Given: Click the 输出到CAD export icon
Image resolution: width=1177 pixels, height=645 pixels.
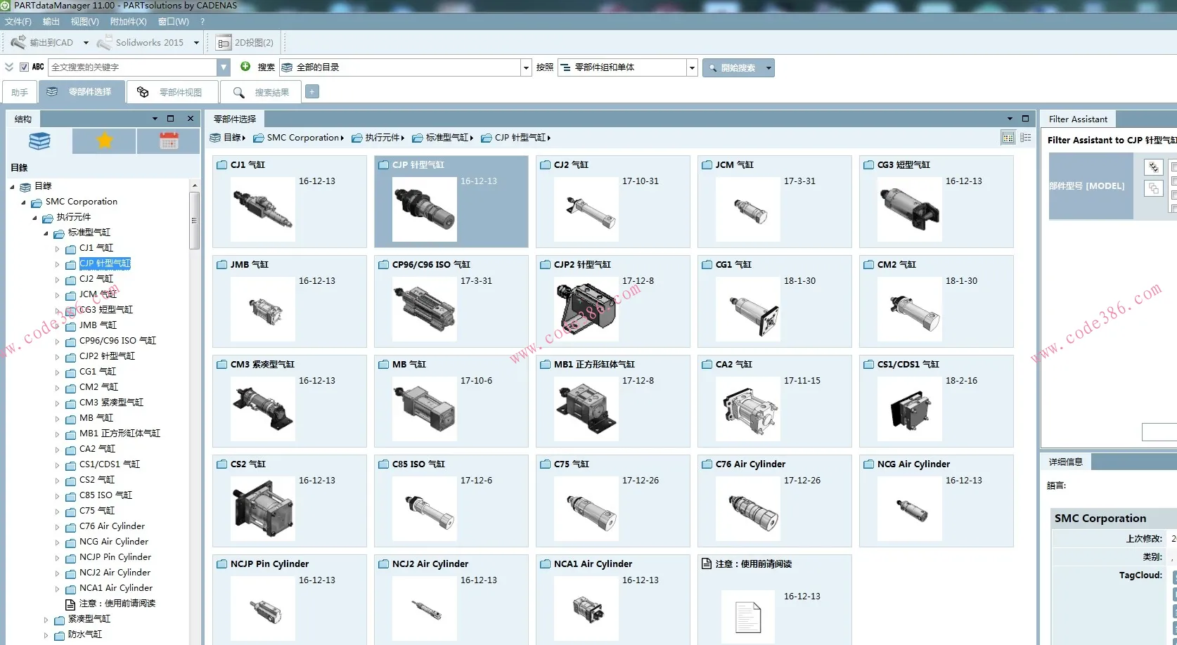Looking at the screenshot, I should point(19,42).
